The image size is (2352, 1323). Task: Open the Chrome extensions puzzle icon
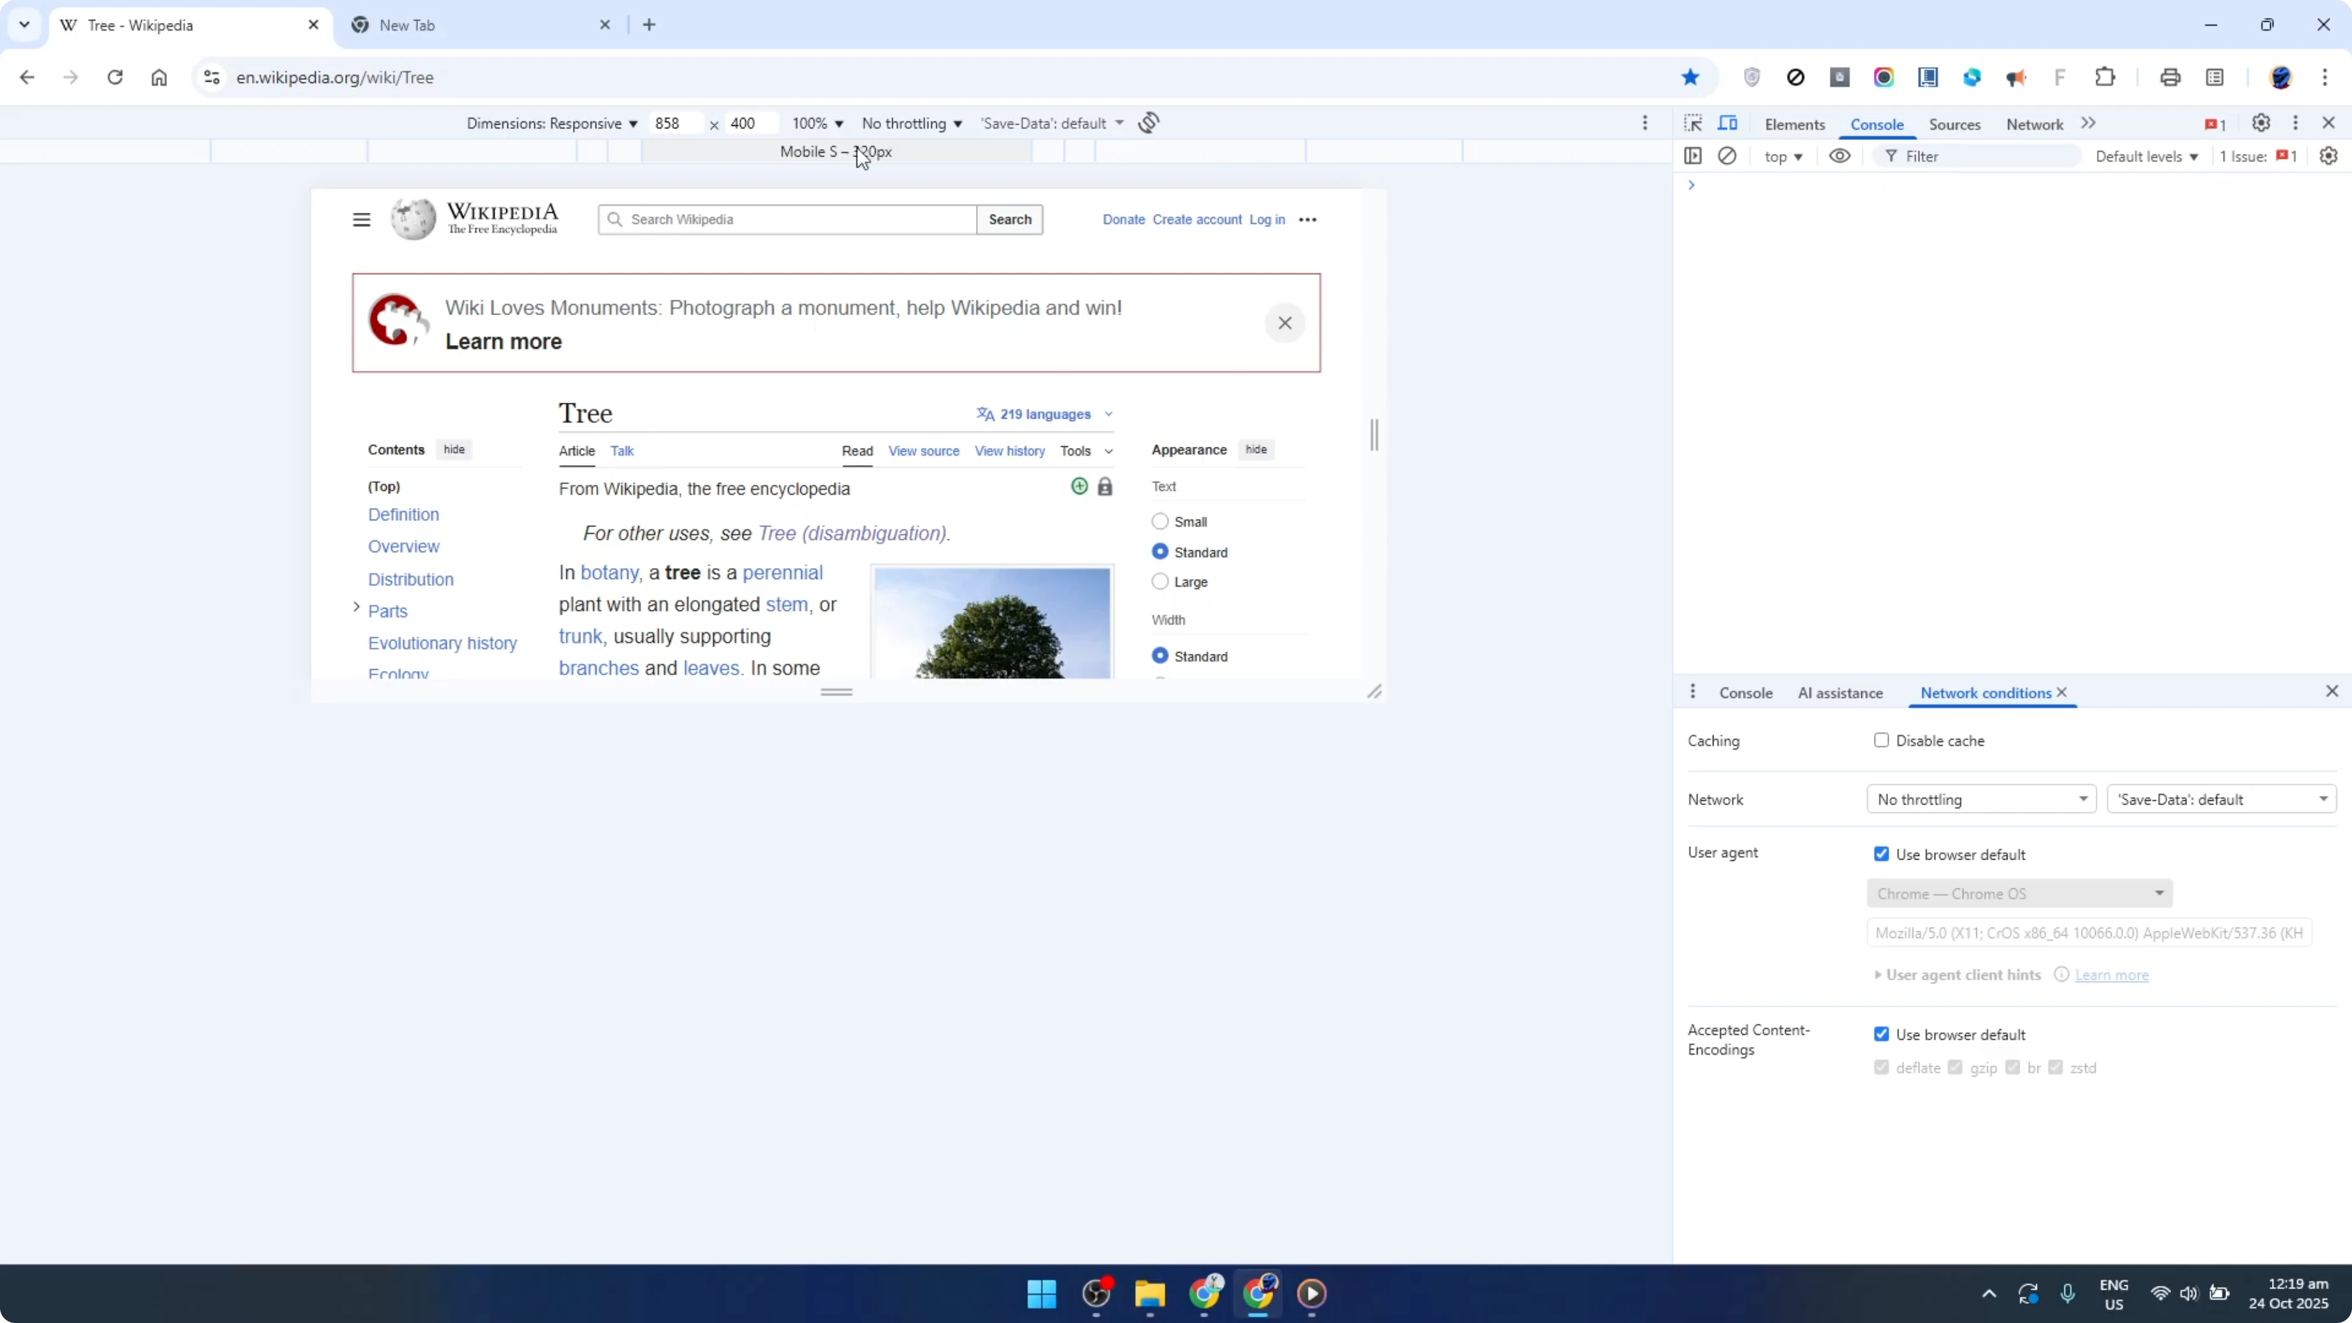click(2105, 77)
